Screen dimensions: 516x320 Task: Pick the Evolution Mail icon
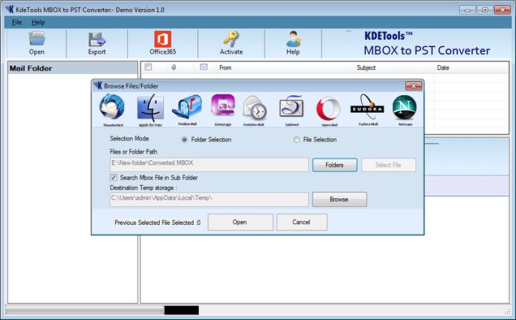pyautogui.click(x=254, y=108)
